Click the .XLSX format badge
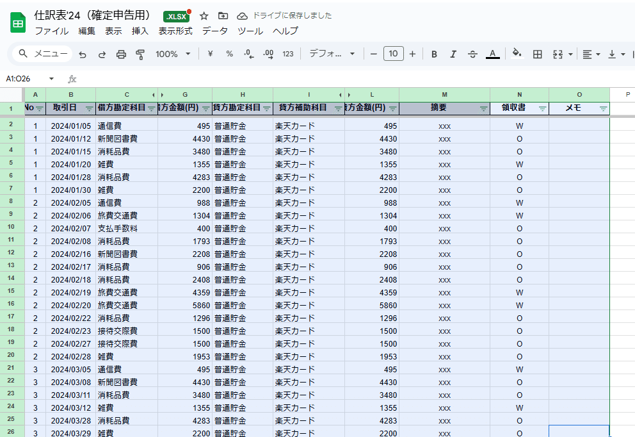 (176, 16)
